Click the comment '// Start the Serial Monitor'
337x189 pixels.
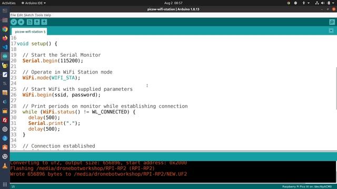click(x=62, y=55)
